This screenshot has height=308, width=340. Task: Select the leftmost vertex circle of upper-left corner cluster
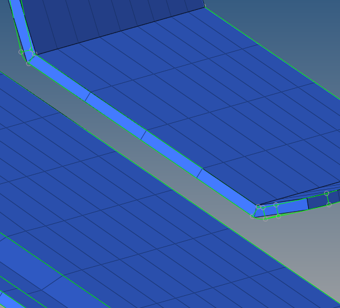(21, 52)
